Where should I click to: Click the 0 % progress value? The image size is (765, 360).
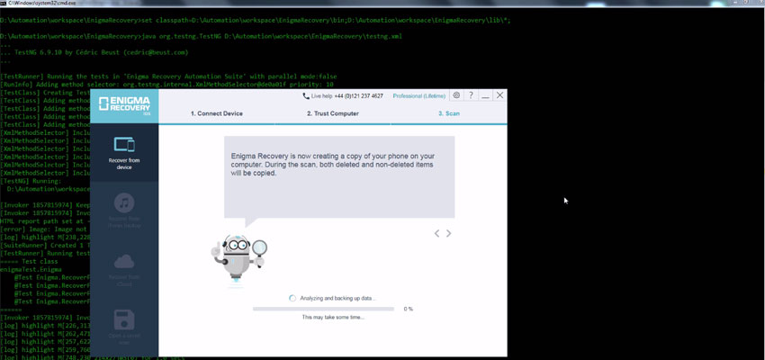click(409, 309)
